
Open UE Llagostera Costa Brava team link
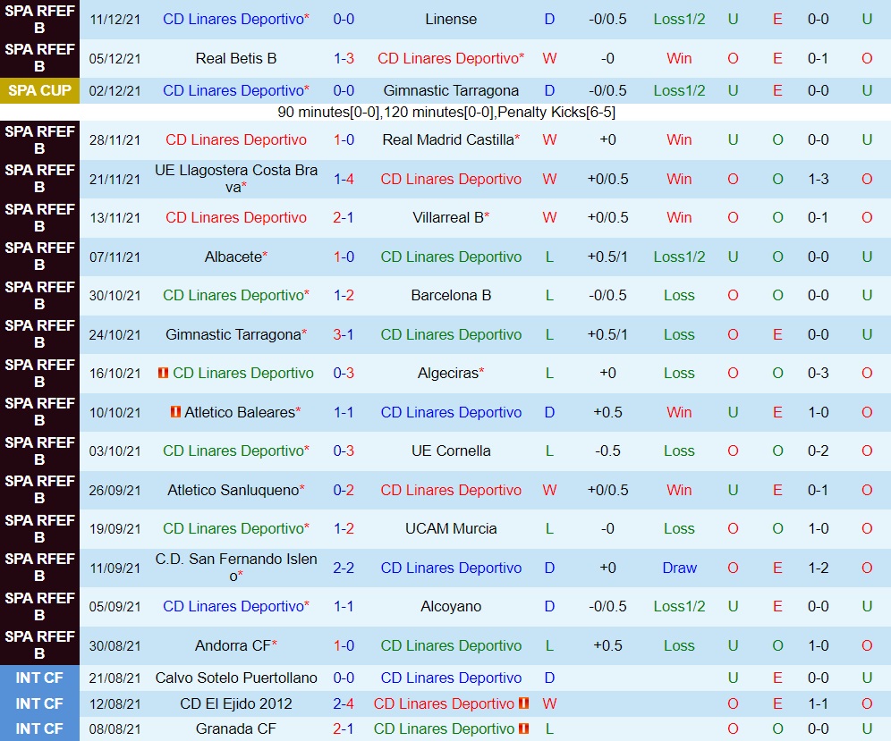[x=236, y=179]
